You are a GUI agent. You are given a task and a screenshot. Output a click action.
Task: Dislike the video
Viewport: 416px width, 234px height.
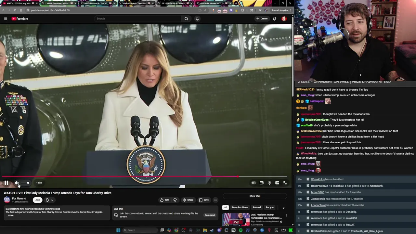(175, 200)
